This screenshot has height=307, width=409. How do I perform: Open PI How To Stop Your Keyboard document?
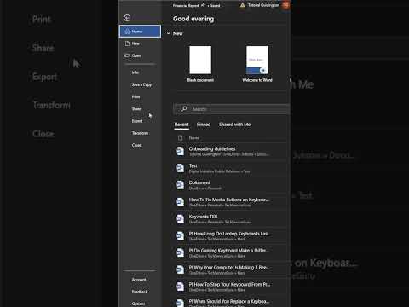[x=230, y=287]
